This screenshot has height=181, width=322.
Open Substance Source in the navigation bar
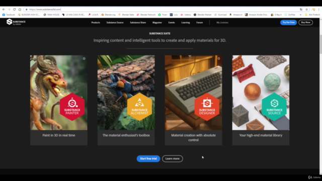coord(115,23)
